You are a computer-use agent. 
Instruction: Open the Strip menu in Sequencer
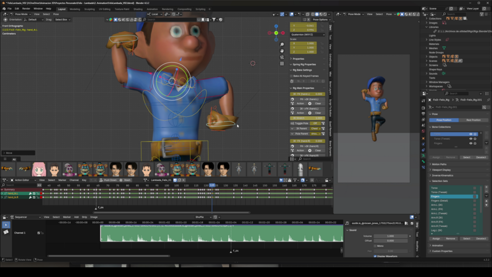(84, 217)
